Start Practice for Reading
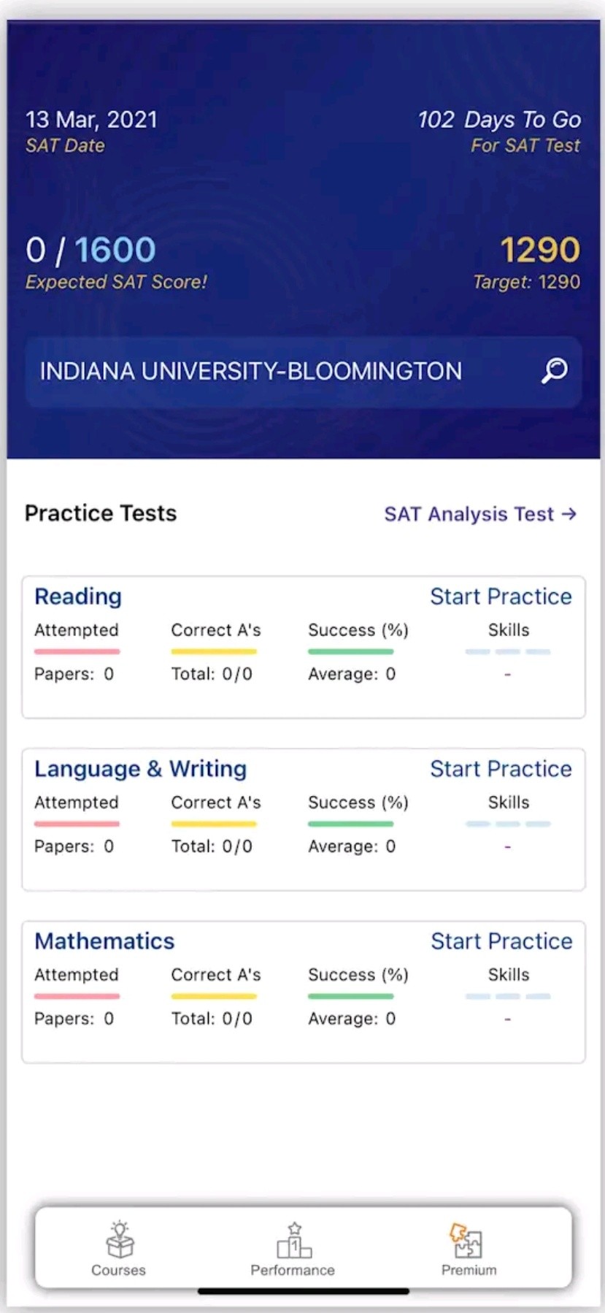The width and height of the screenshot is (605, 1313). coord(501,597)
